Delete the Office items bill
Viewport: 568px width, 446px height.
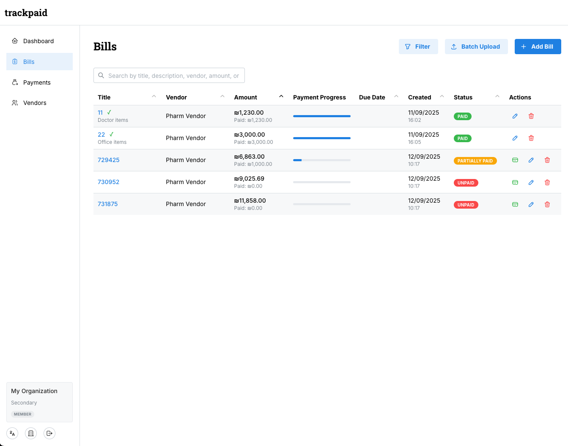(x=531, y=138)
